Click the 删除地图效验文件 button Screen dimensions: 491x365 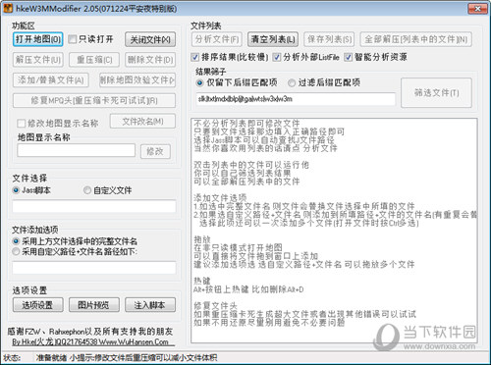coord(137,80)
